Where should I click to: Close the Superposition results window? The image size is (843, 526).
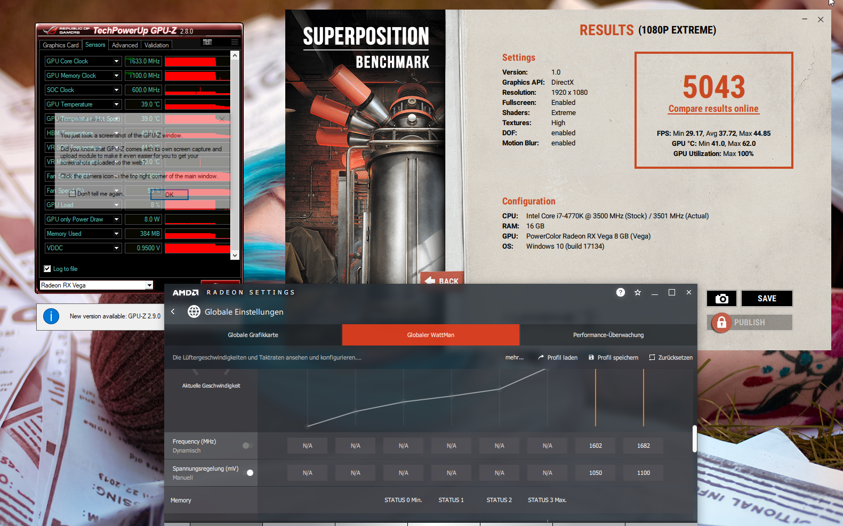tap(821, 20)
